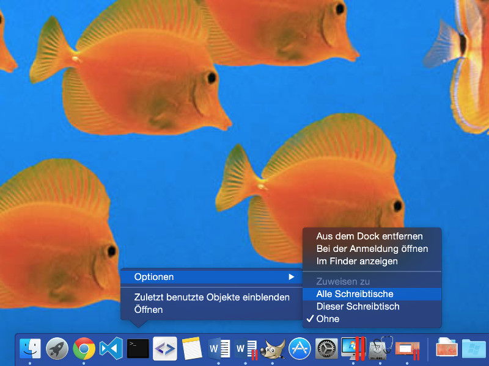Open Microsoft Word without red bars
Screen dimensions: 489x366
219,348
